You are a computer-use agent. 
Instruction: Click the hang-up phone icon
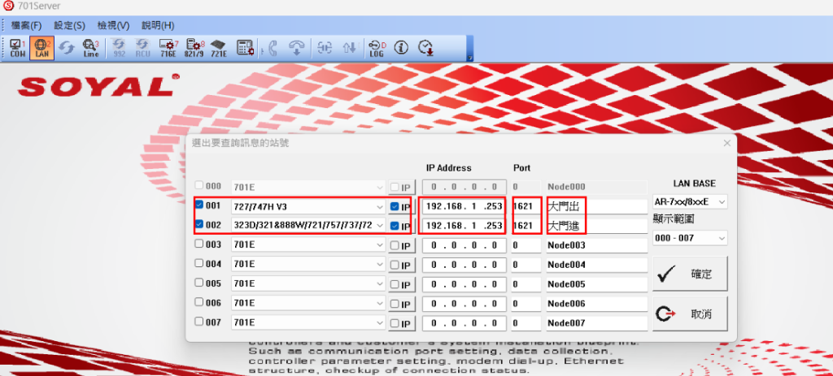(x=296, y=48)
